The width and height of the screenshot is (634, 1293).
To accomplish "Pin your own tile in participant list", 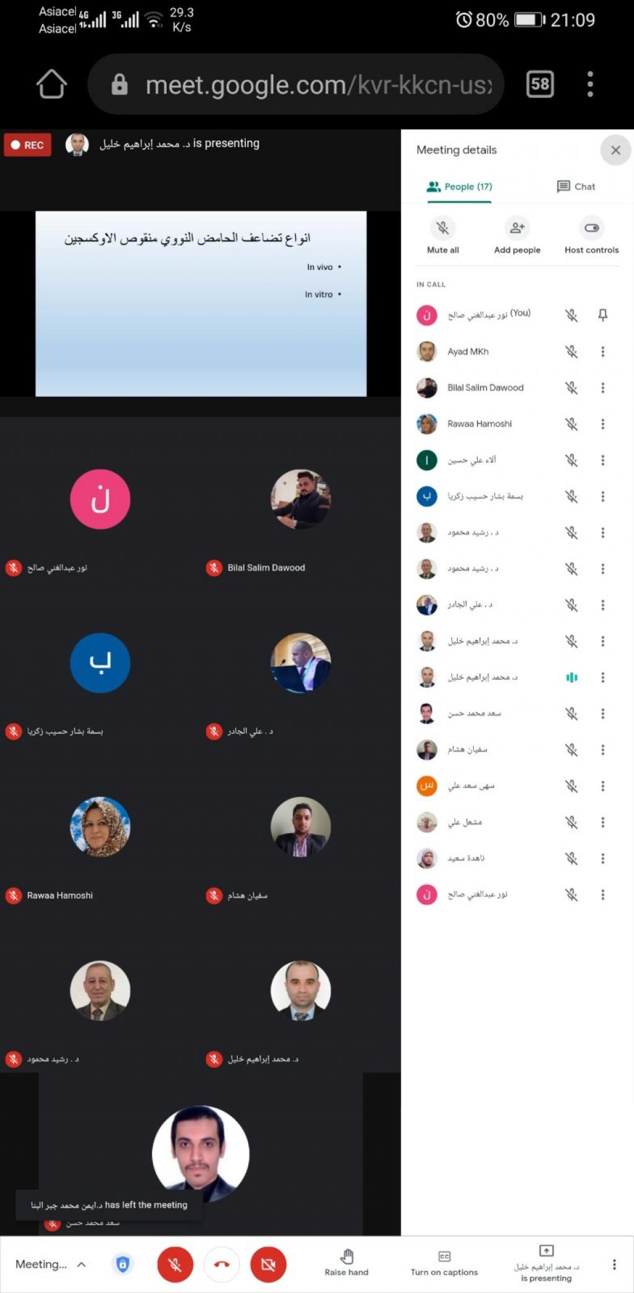I will (x=602, y=315).
